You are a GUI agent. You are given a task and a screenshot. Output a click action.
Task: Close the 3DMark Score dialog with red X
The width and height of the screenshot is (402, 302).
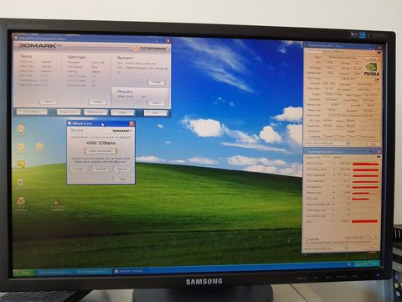click(131, 123)
